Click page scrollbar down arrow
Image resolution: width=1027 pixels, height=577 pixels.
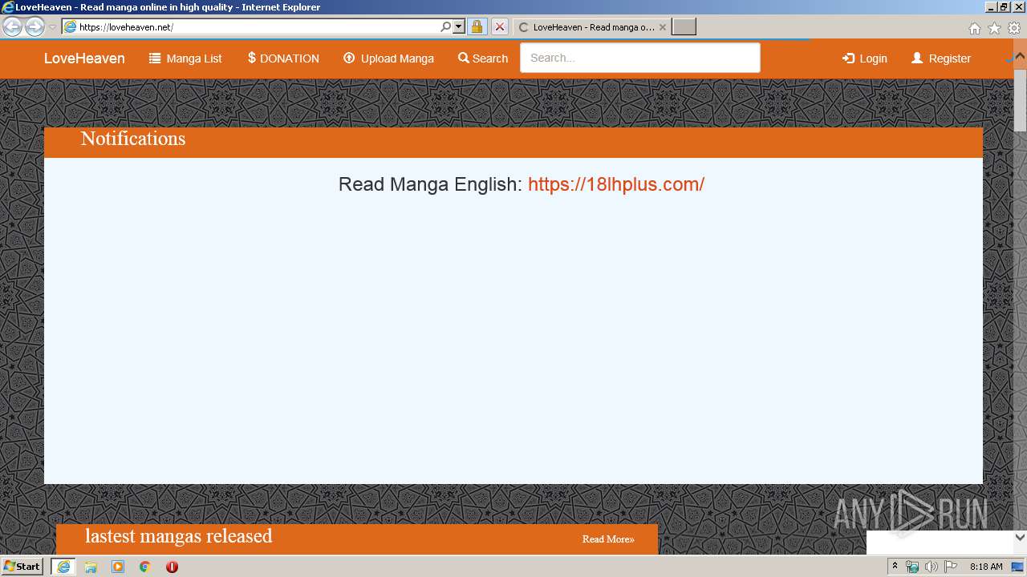point(1020,538)
